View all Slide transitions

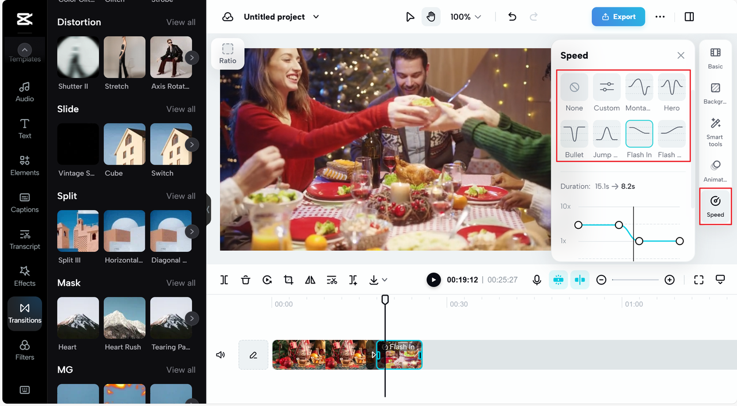click(x=181, y=109)
